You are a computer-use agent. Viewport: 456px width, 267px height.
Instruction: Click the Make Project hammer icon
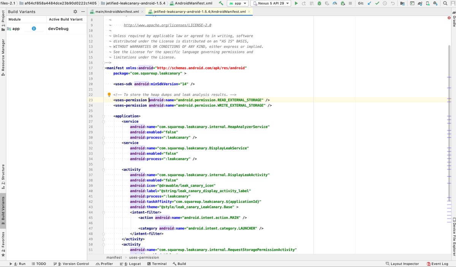click(221, 3)
